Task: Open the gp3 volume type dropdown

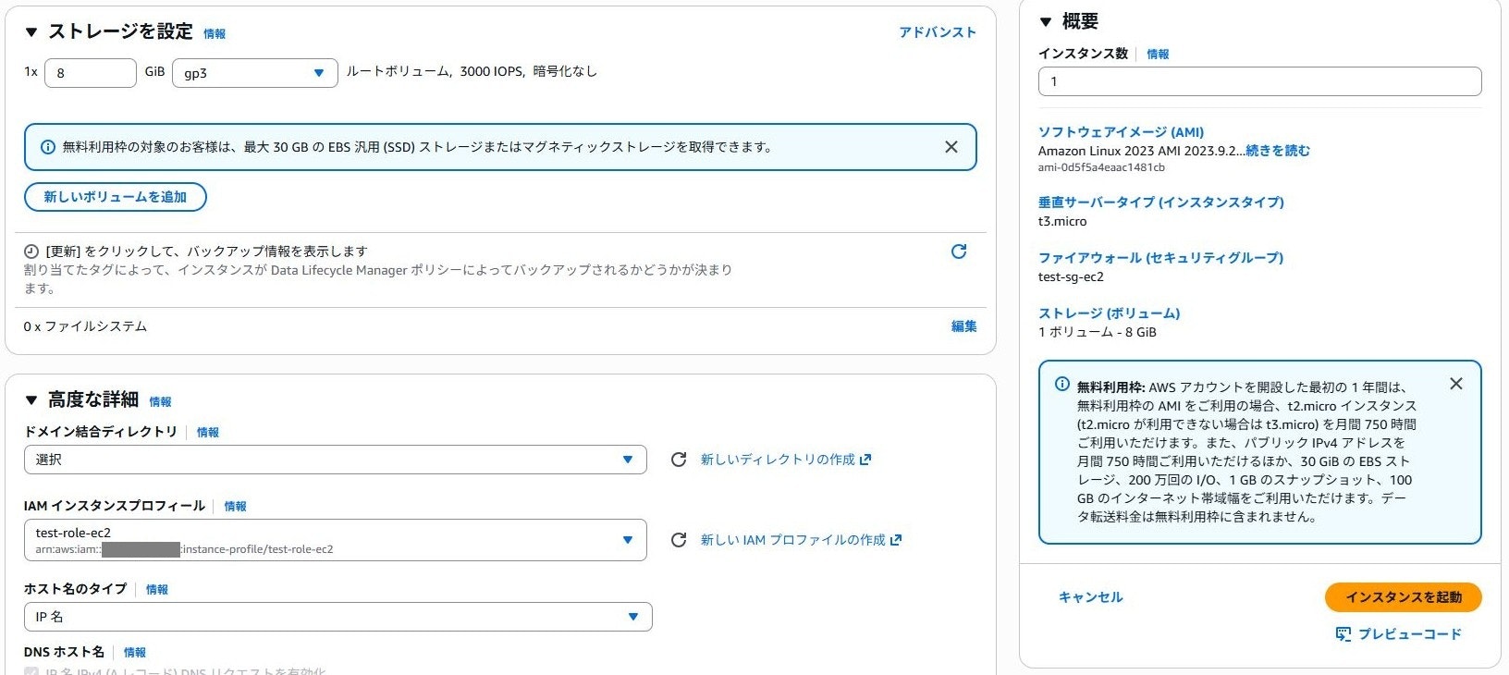Action: pos(255,73)
